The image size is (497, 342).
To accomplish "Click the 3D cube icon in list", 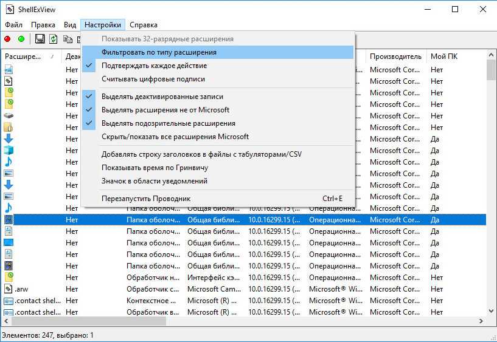I will tap(9, 150).
